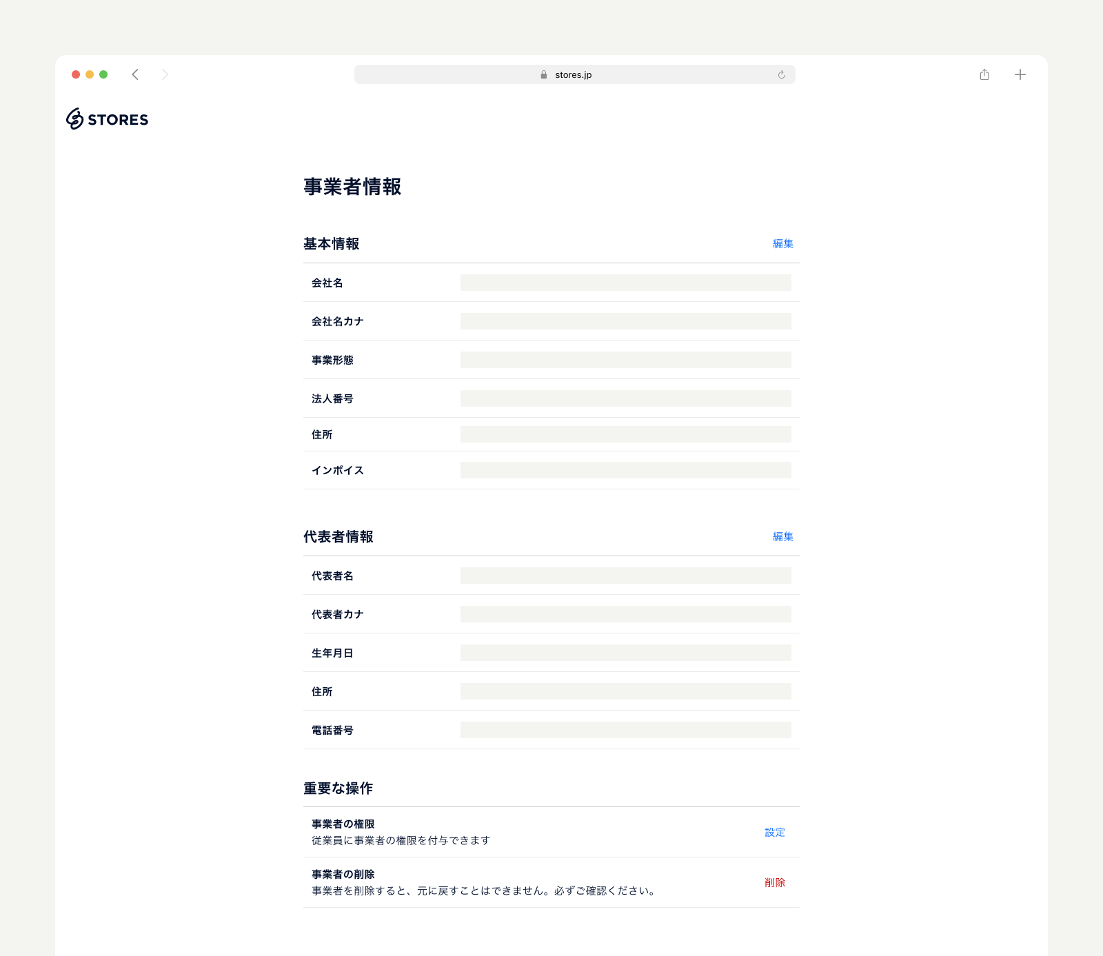1103x956 pixels.
Task: Select the 法人番号 input field
Action: coord(625,398)
